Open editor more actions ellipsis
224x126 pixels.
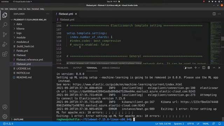coord(219,14)
